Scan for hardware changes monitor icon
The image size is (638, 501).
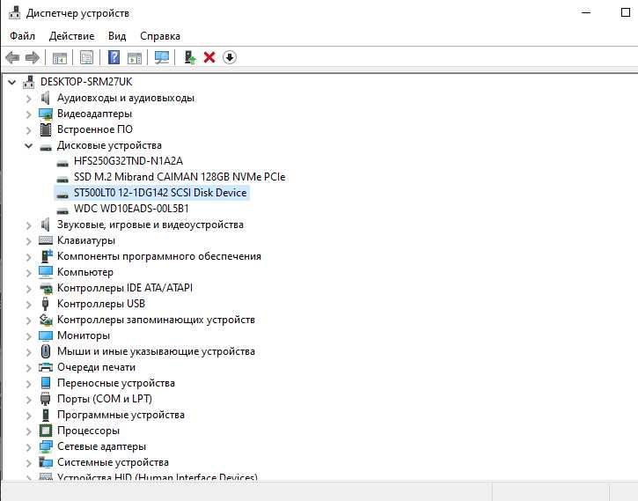[x=162, y=57]
